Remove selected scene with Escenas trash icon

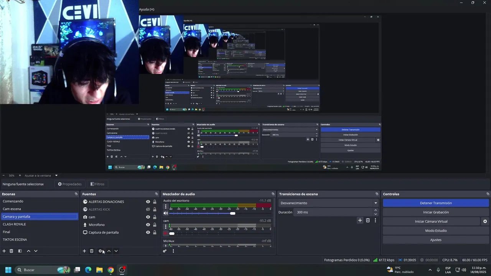pyautogui.click(x=12, y=251)
